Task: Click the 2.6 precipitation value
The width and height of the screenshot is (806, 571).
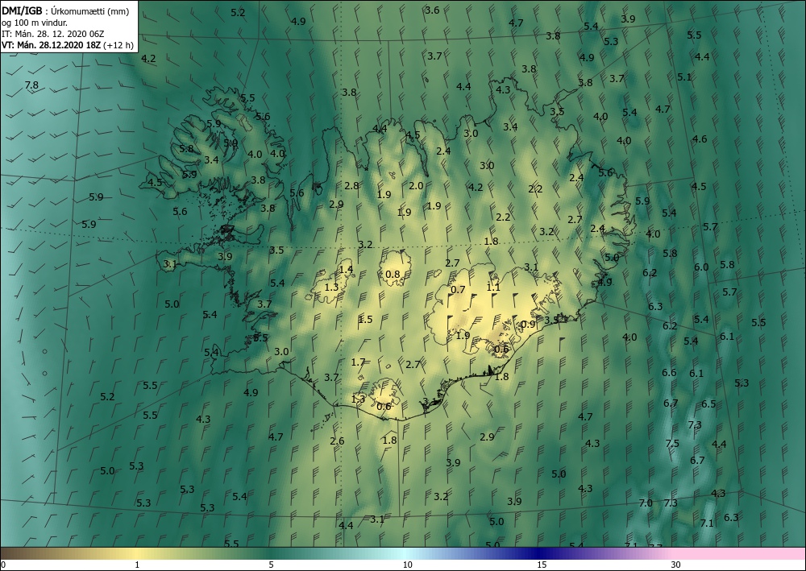Action: [337, 441]
